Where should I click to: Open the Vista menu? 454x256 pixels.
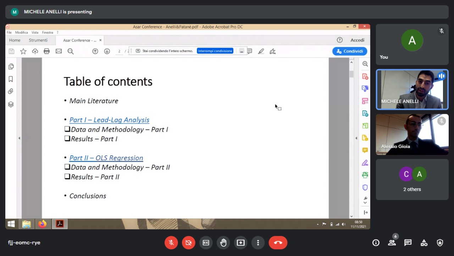(35, 33)
